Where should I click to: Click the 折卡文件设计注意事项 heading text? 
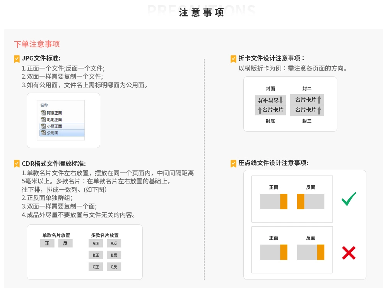tap(272, 58)
